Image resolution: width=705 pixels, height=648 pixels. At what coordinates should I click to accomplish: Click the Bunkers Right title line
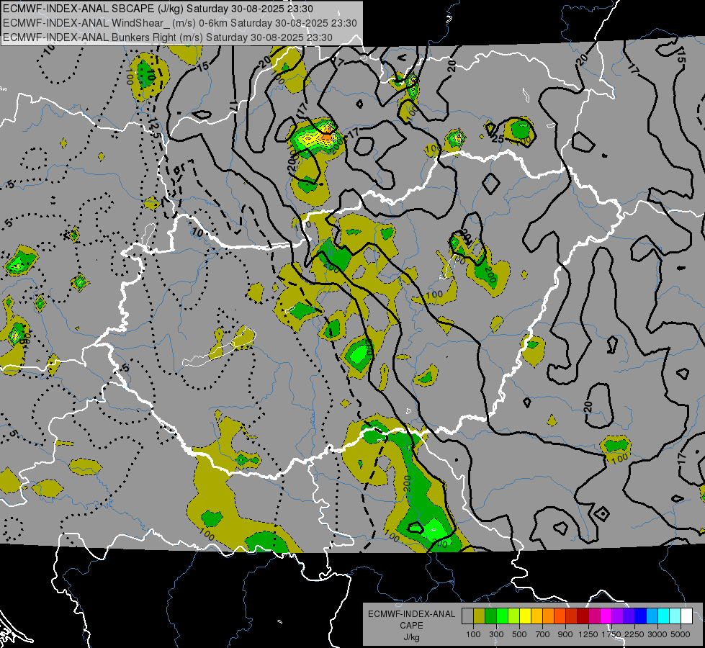point(168,37)
